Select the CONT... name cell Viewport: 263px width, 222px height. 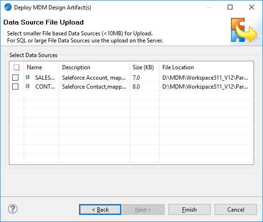point(45,87)
